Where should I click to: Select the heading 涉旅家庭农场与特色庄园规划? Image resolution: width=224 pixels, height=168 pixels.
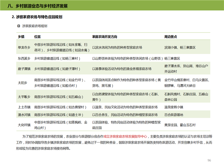point(37,17)
